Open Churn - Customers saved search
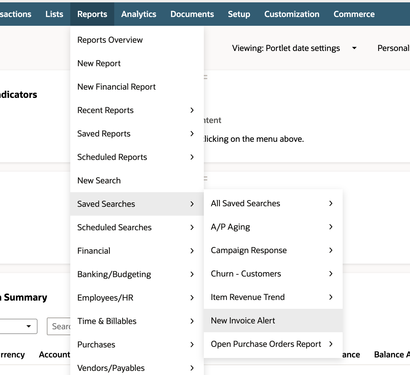The width and height of the screenshot is (410, 375). click(273, 274)
